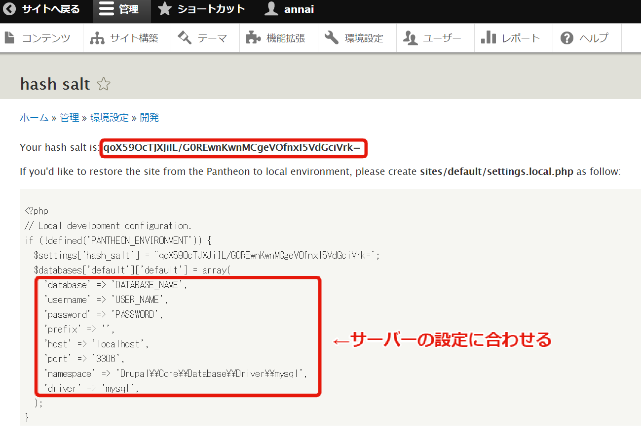Image resolution: width=641 pixels, height=437 pixels.
Task: Click the レポート bar chart icon
Action: point(488,38)
